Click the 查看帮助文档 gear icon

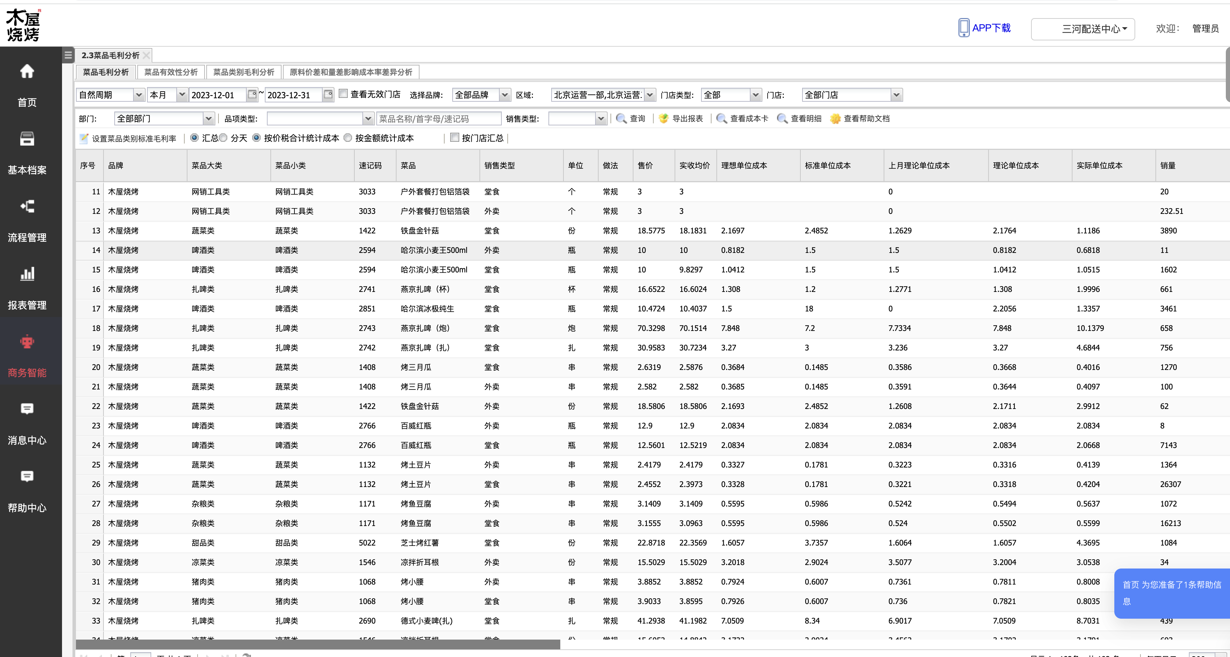pos(835,118)
